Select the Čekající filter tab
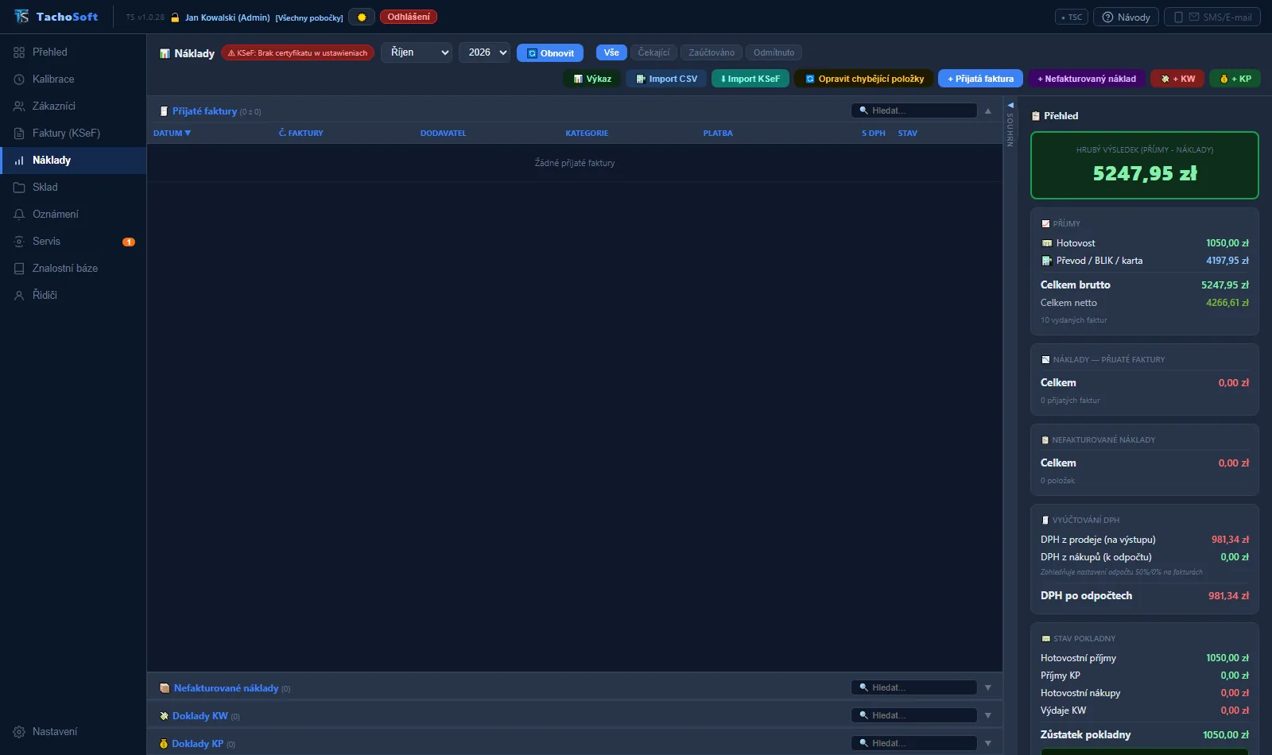Image resolution: width=1272 pixels, height=755 pixels. coord(653,52)
